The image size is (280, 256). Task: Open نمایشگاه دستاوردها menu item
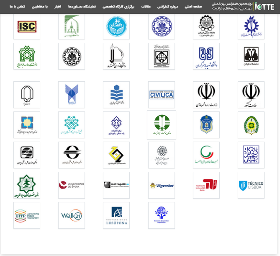pyautogui.click(x=82, y=7)
